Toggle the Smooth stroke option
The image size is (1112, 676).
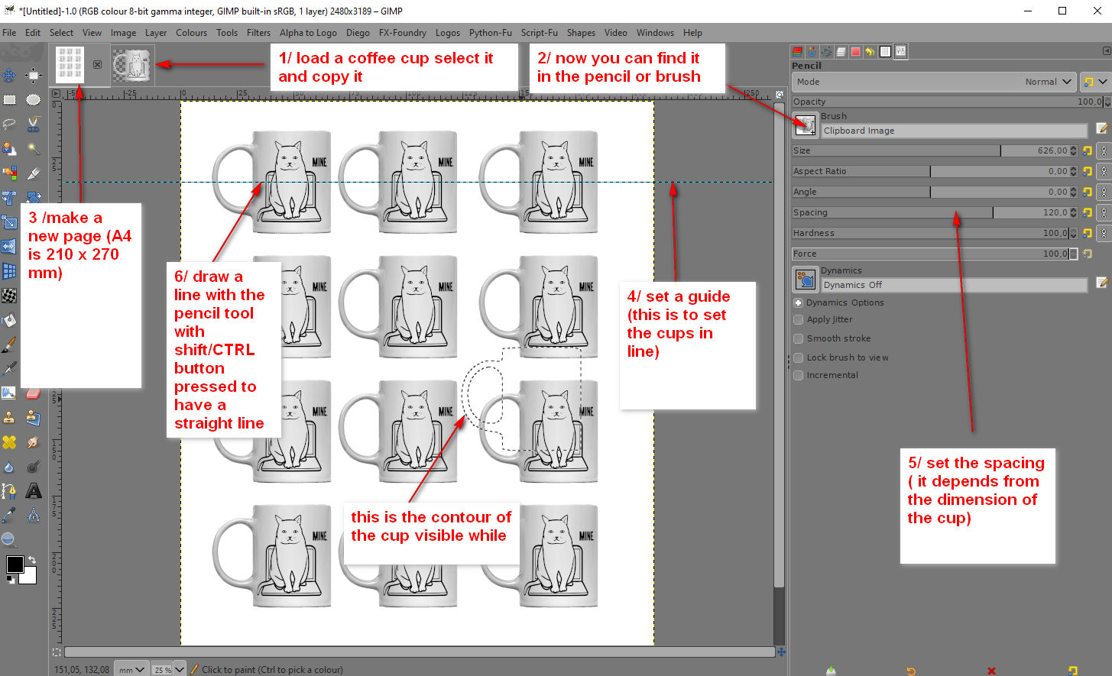[799, 338]
